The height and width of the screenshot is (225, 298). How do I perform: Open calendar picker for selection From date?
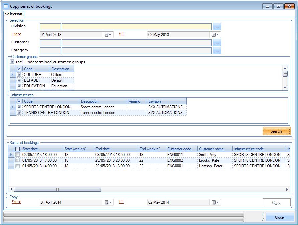(108, 35)
